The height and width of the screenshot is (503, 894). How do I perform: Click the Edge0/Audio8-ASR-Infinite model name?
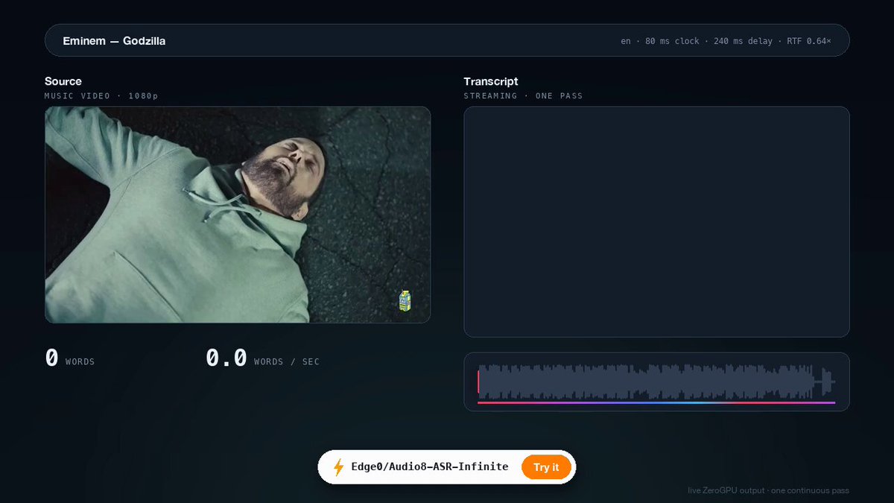pos(430,467)
